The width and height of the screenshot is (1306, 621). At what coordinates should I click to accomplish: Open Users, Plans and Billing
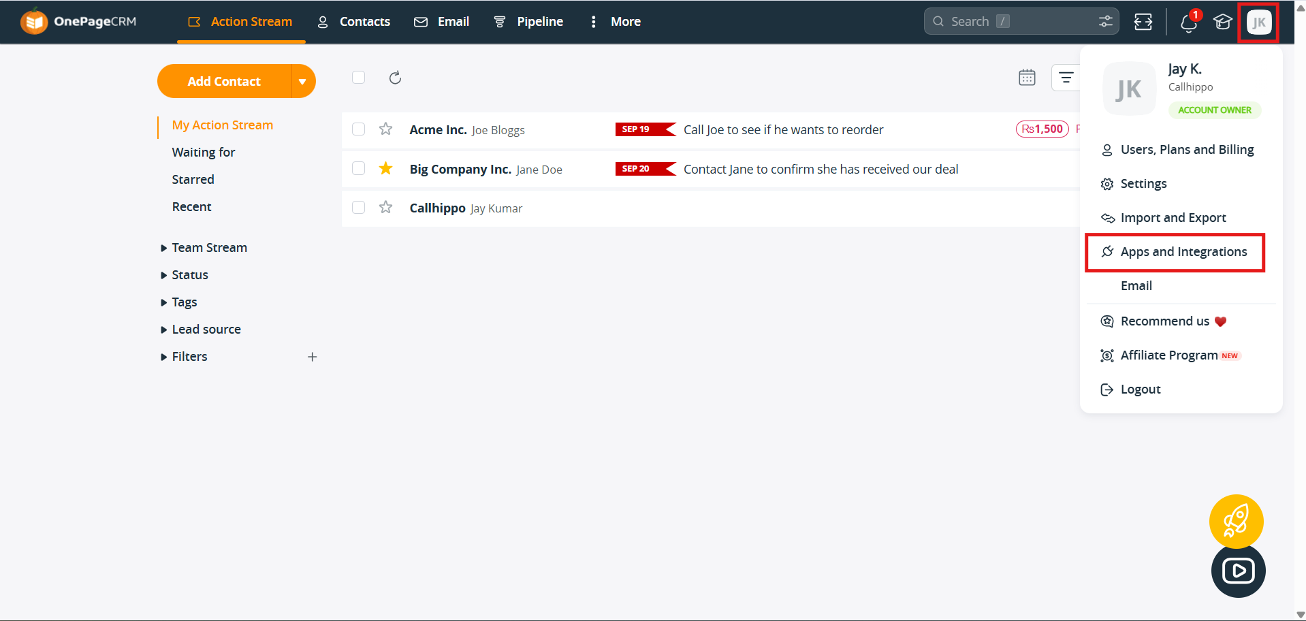point(1177,150)
